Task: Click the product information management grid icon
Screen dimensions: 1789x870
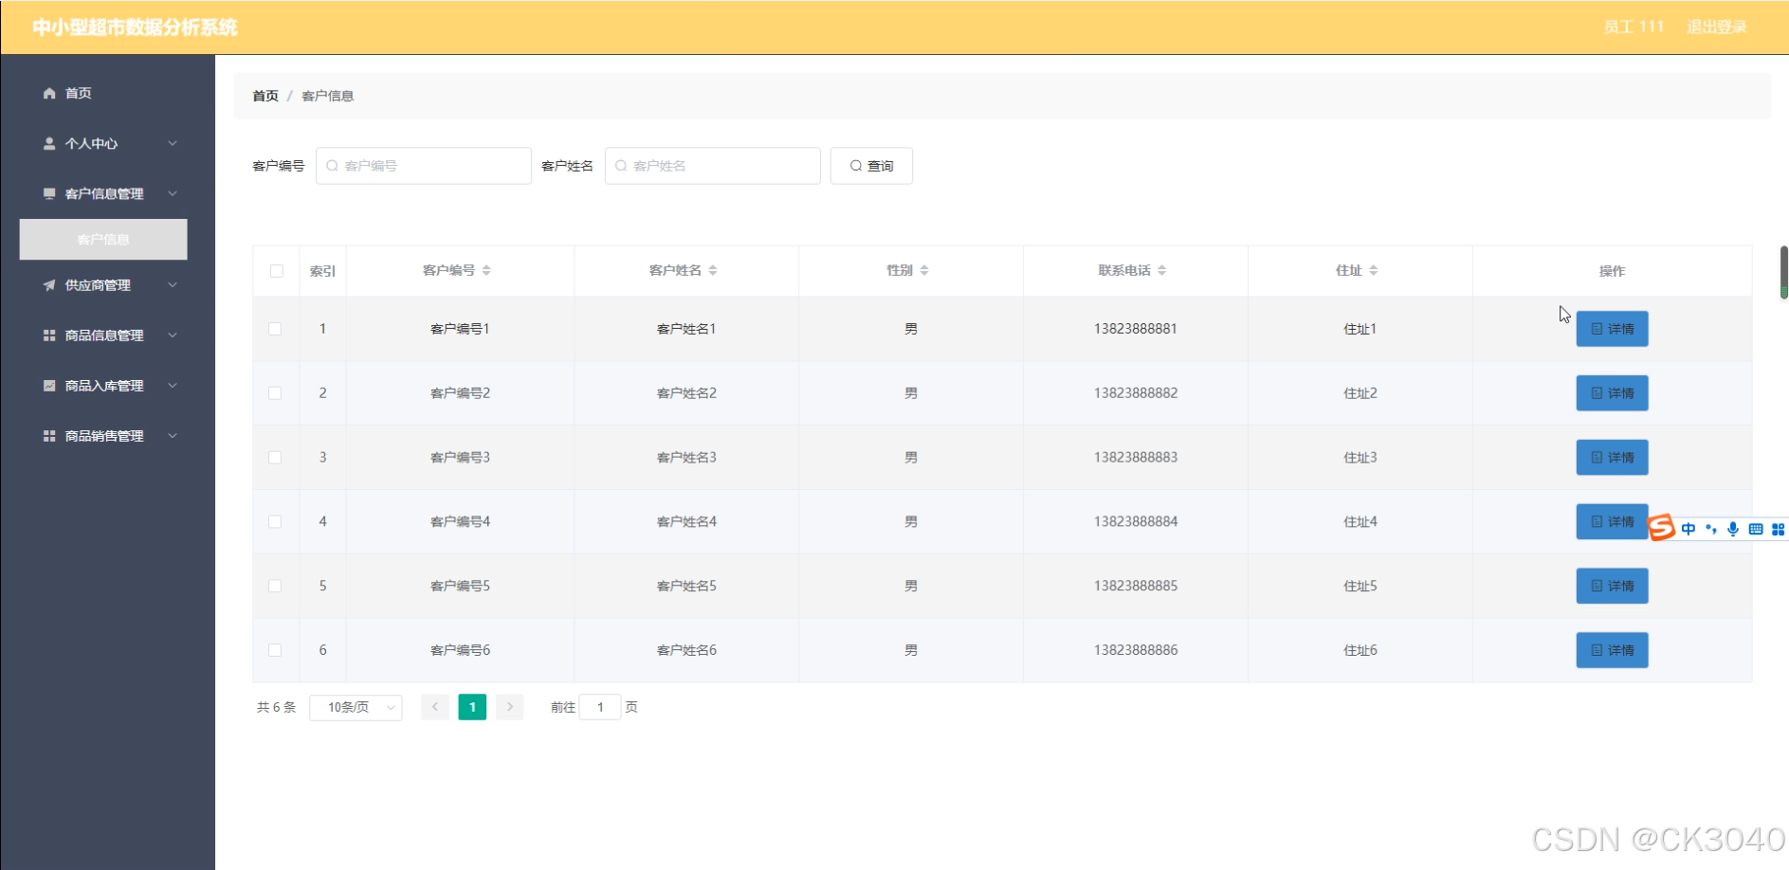Action: coord(49,335)
